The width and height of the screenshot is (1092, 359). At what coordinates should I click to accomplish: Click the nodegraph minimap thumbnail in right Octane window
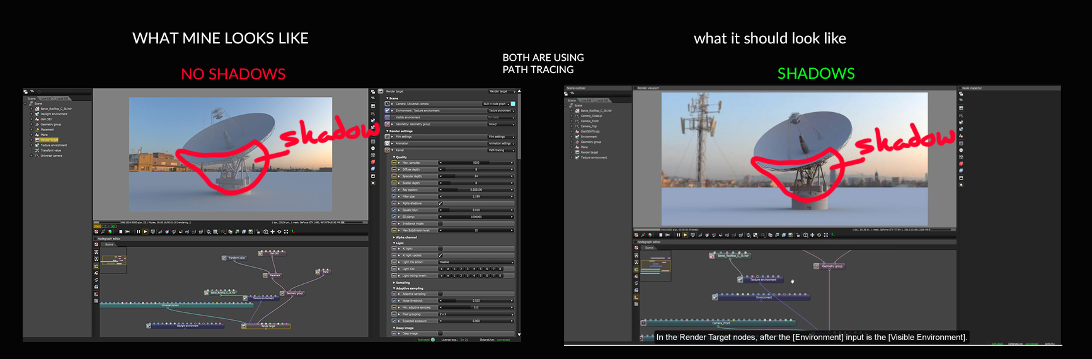point(655,265)
